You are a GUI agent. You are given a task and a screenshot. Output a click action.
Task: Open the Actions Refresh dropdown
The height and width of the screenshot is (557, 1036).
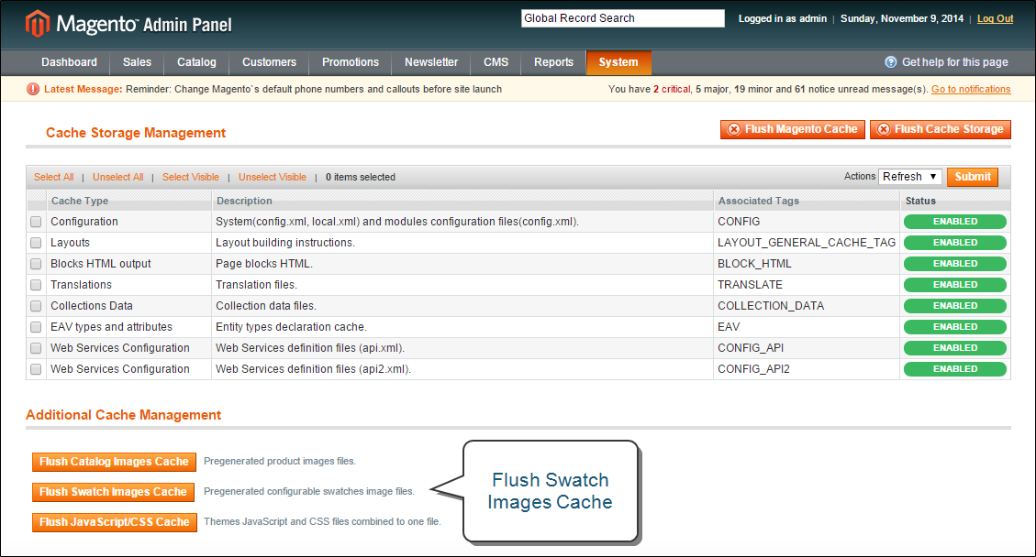click(909, 177)
